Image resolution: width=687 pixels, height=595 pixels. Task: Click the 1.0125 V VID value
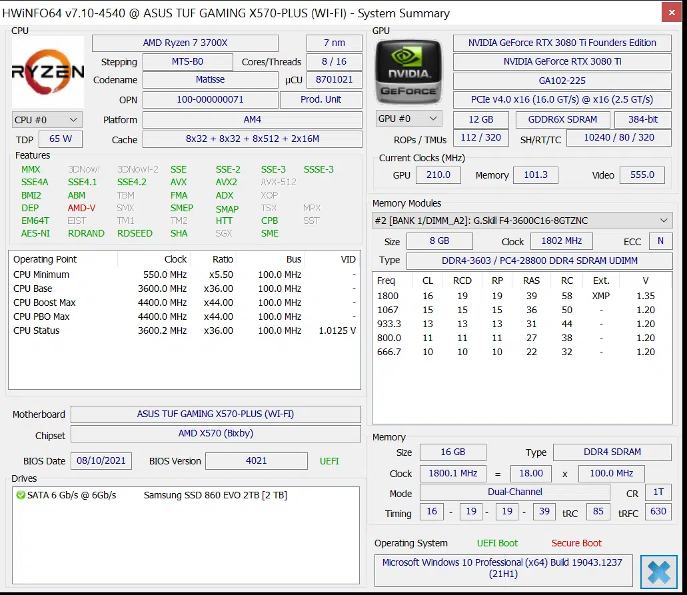pyautogui.click(x=337, y=330)
